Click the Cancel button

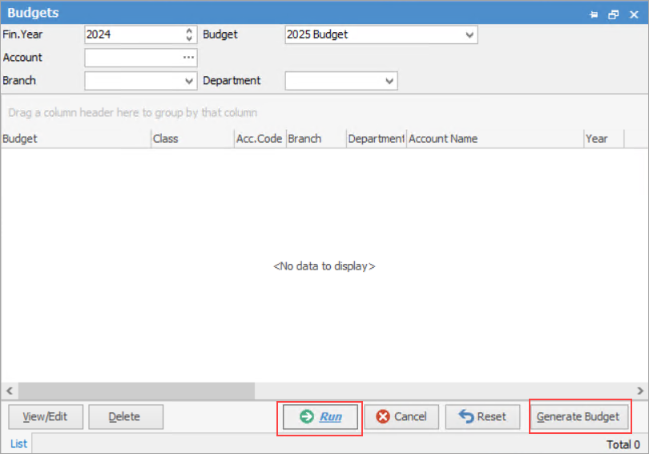401,417
